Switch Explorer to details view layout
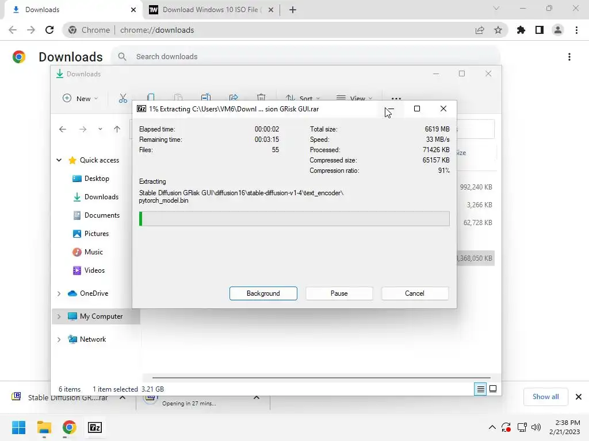 tap(480, 389)
